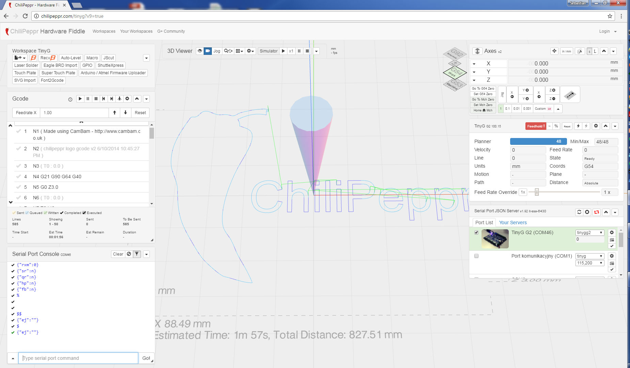Screen dimensions: 630x368
Task: Toggle Serial Console filter funnel
Action: click(137, 254)
